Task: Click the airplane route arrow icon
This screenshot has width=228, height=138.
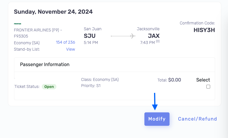Action: point(123,36)
